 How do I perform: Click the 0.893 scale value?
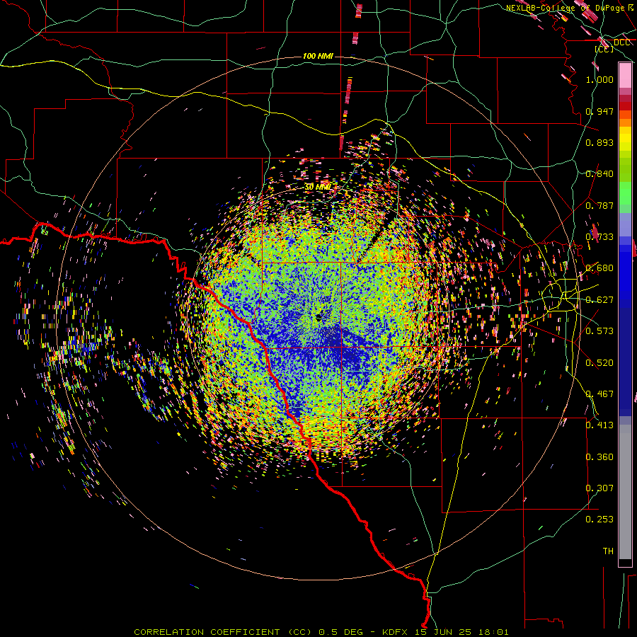click(599, 142)
